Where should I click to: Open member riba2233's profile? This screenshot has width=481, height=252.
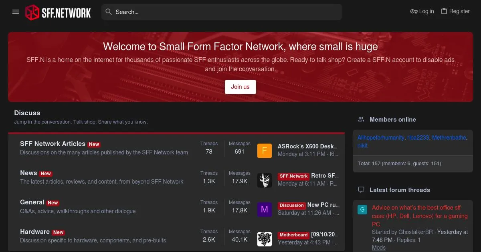418,138
